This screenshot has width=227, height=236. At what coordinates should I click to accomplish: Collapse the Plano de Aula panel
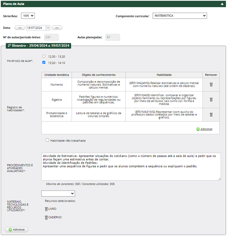(x=222, y=3)
